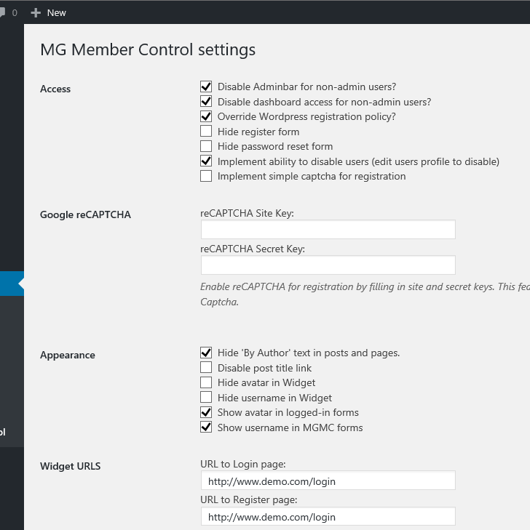This screenshot has width=530, height=530.
Task: Click the 'URL to Login page:' label
Action: coord(243,464)
